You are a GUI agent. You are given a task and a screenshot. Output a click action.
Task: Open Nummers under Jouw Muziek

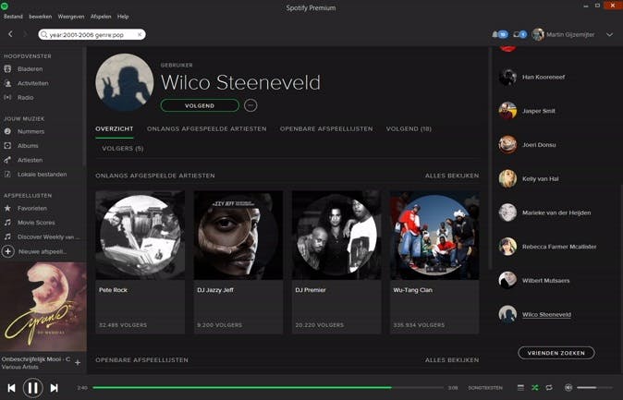point(31,131)
